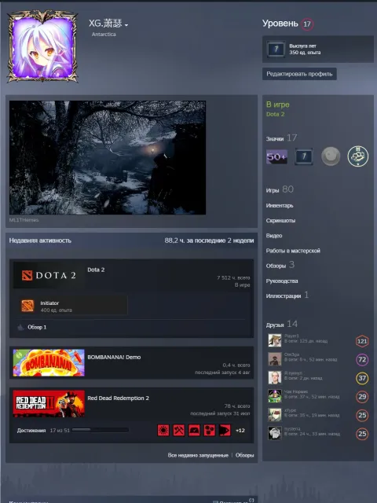Viewport: 377px width, 503px height.
Task: Click the Редактировать профиль button
Action: coord(299,74)
